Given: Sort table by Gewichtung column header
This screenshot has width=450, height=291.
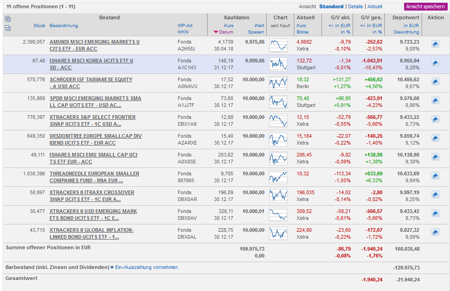Looking at the screenshot, I should pos(406,32).
